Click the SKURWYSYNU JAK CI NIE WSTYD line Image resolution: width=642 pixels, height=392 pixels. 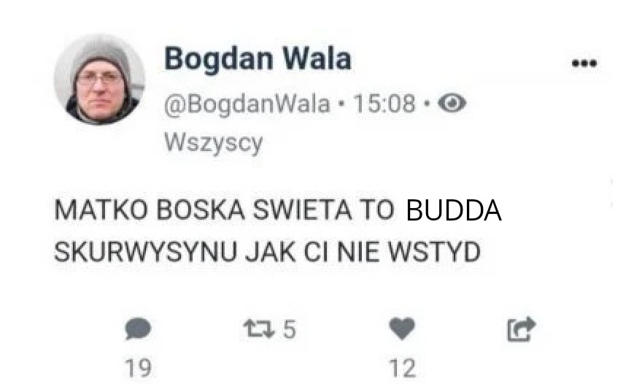tap(267, 252)
